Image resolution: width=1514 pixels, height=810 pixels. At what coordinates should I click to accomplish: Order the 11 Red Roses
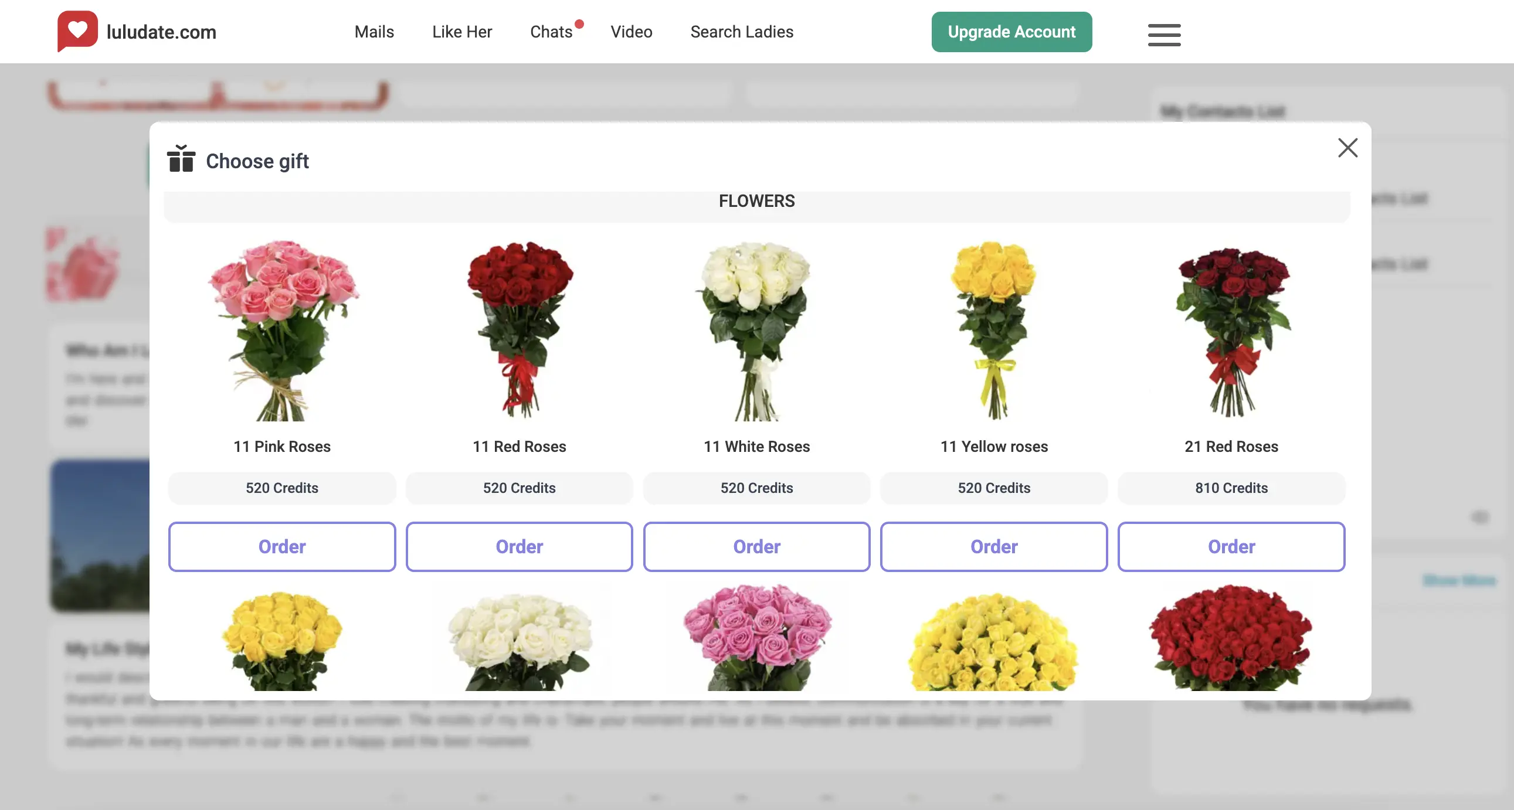tap(519, 546)
